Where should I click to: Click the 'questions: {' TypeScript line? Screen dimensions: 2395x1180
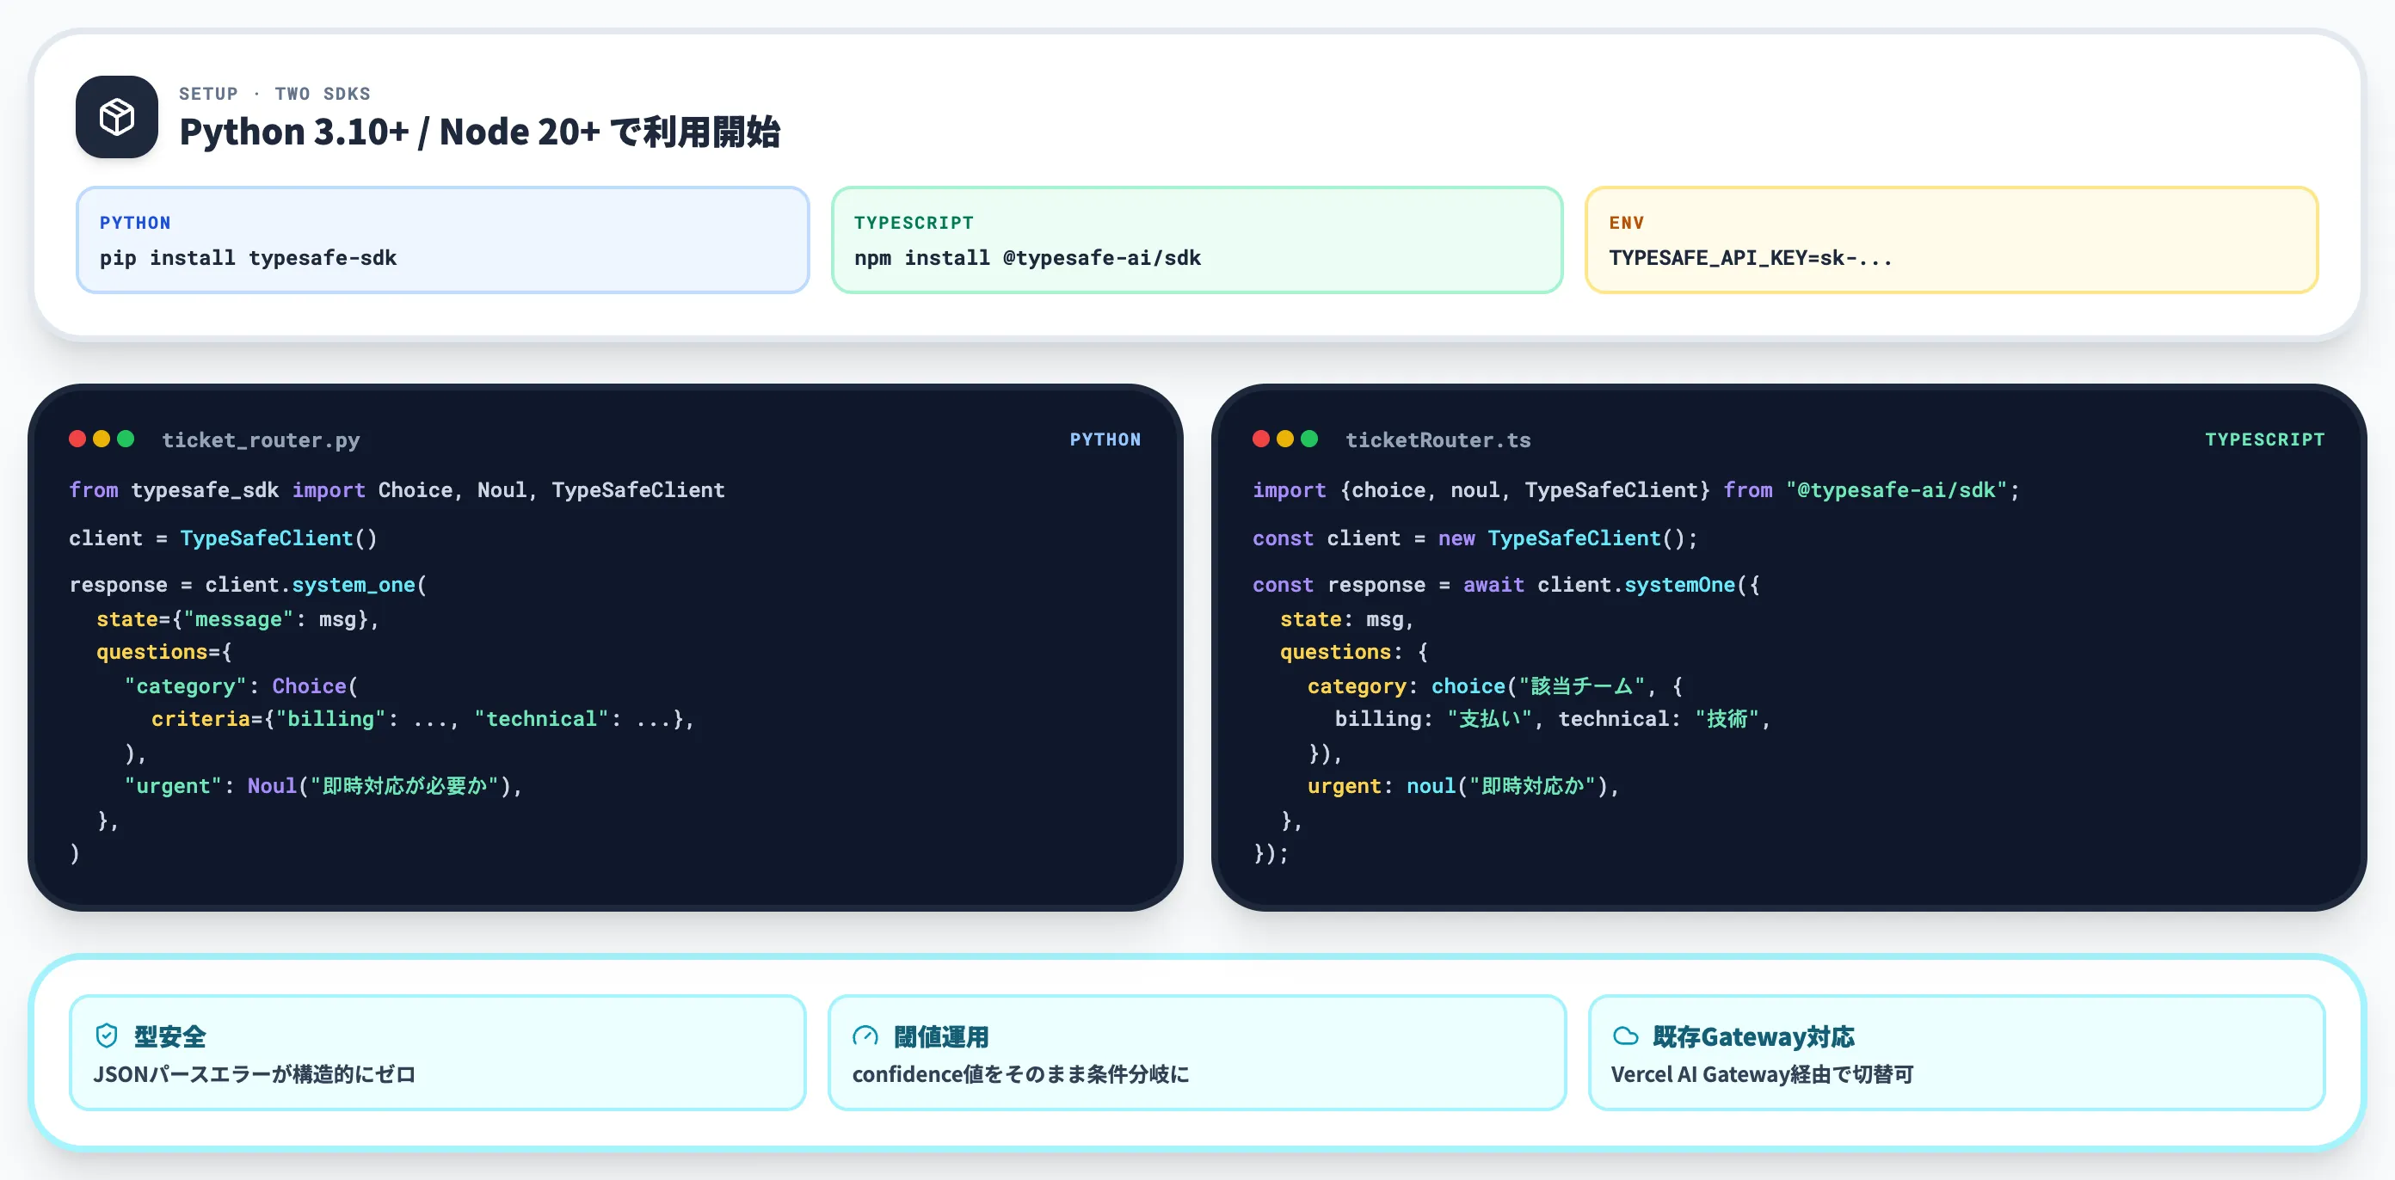[1354, 652]
